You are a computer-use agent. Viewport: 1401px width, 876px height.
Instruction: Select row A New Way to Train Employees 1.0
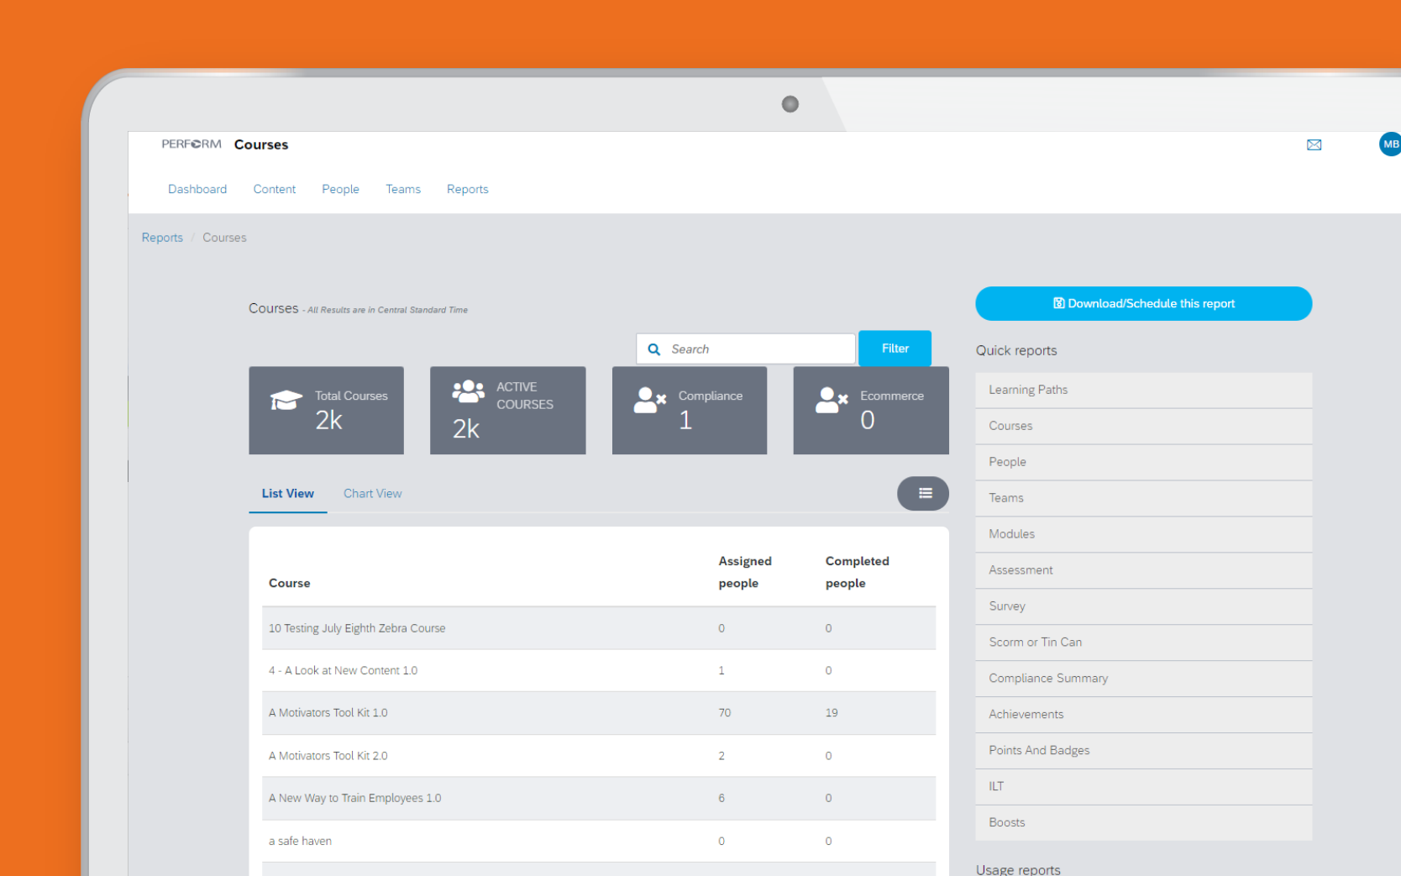point(599,799)
